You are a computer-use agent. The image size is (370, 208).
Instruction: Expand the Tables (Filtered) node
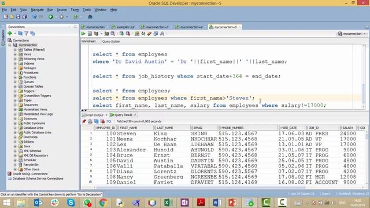click(15, 50)
